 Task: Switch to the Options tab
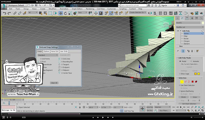(x=46, y=51)
